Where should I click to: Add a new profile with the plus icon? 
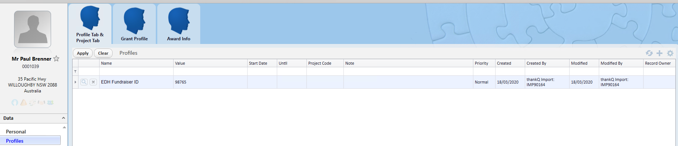659,53
